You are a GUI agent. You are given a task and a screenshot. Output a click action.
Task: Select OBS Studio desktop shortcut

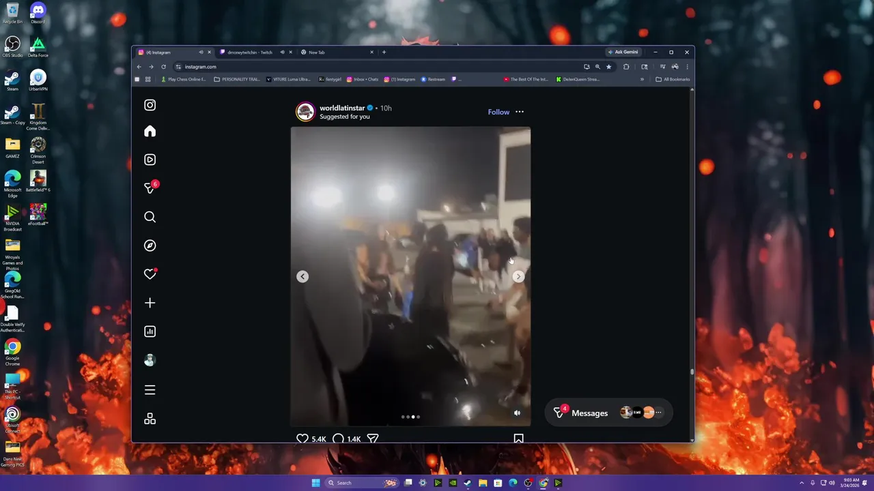click(12, 47)
